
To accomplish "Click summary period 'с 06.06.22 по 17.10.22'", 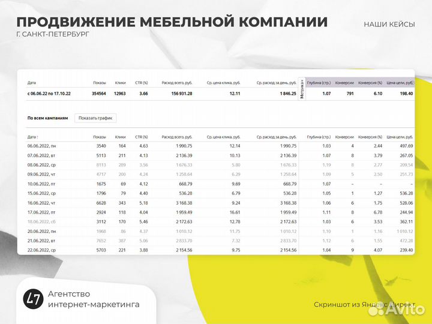I will point(49,94).
